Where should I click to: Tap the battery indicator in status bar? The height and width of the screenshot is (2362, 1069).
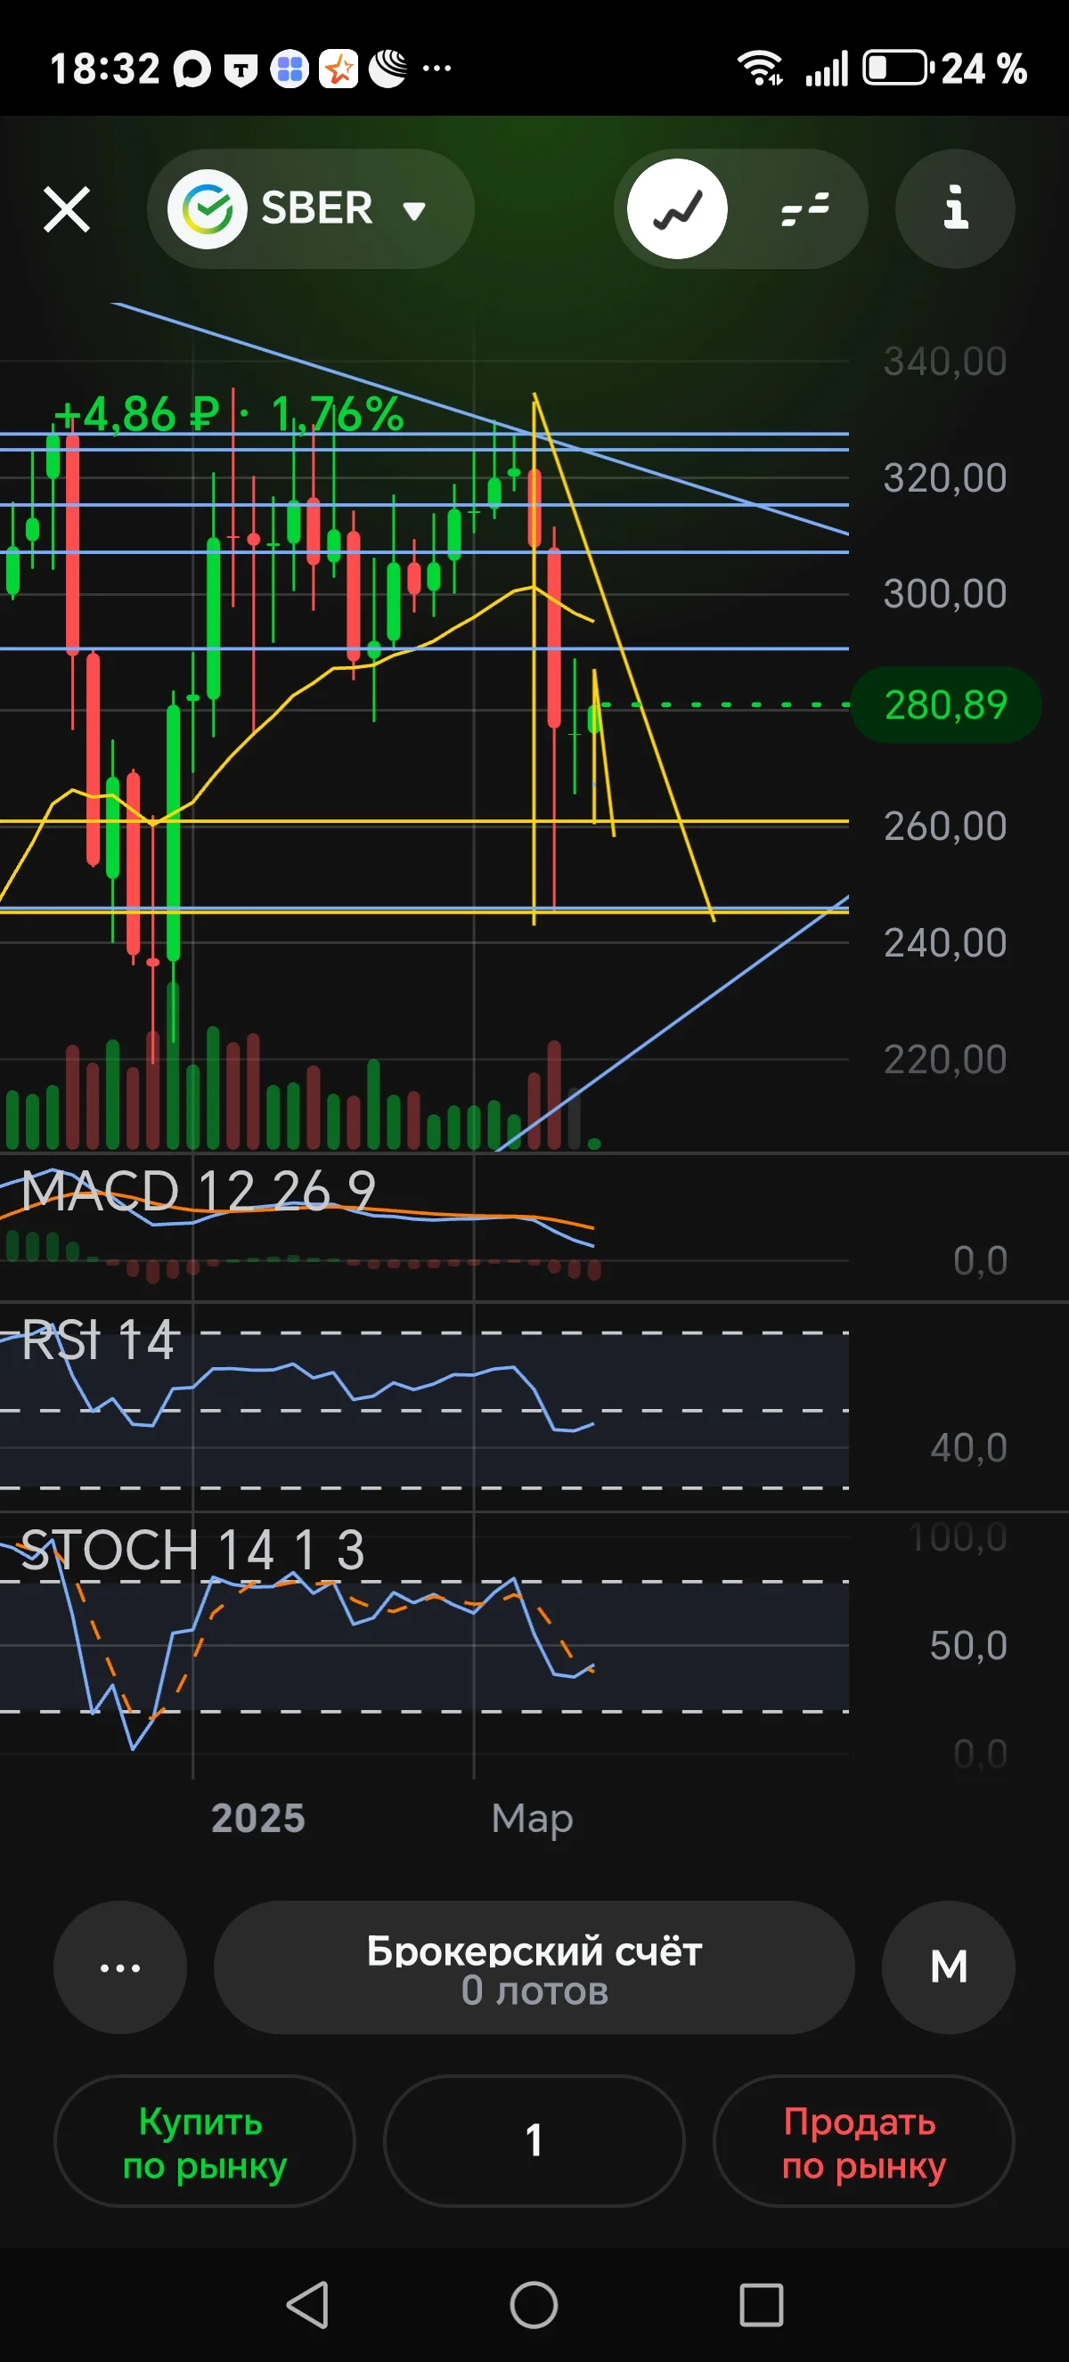click(899, 69)
